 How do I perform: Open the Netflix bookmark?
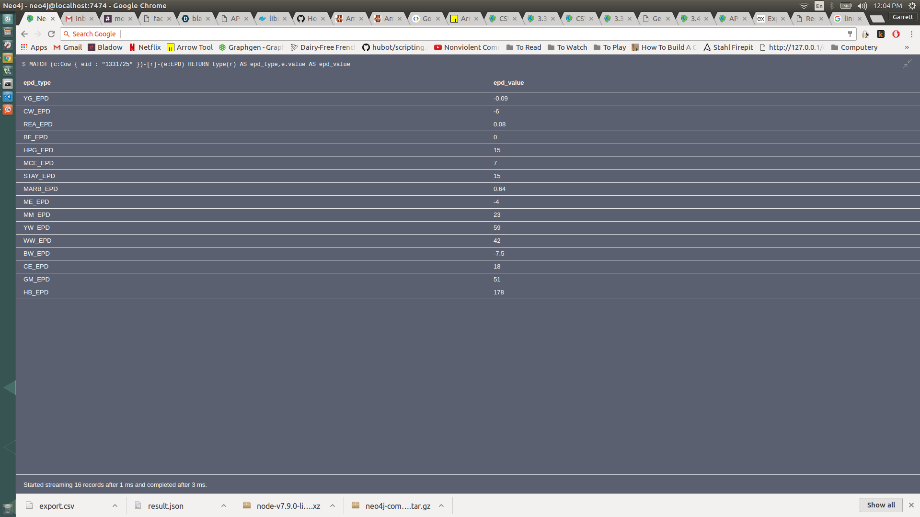[145, 47]
